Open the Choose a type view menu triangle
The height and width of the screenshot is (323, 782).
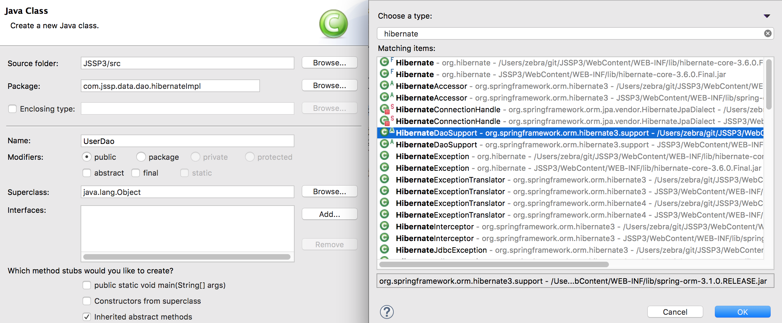point(767,16)
